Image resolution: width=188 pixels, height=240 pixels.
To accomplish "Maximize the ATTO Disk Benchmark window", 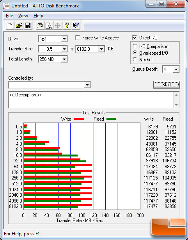I will [x=161, y=4].
